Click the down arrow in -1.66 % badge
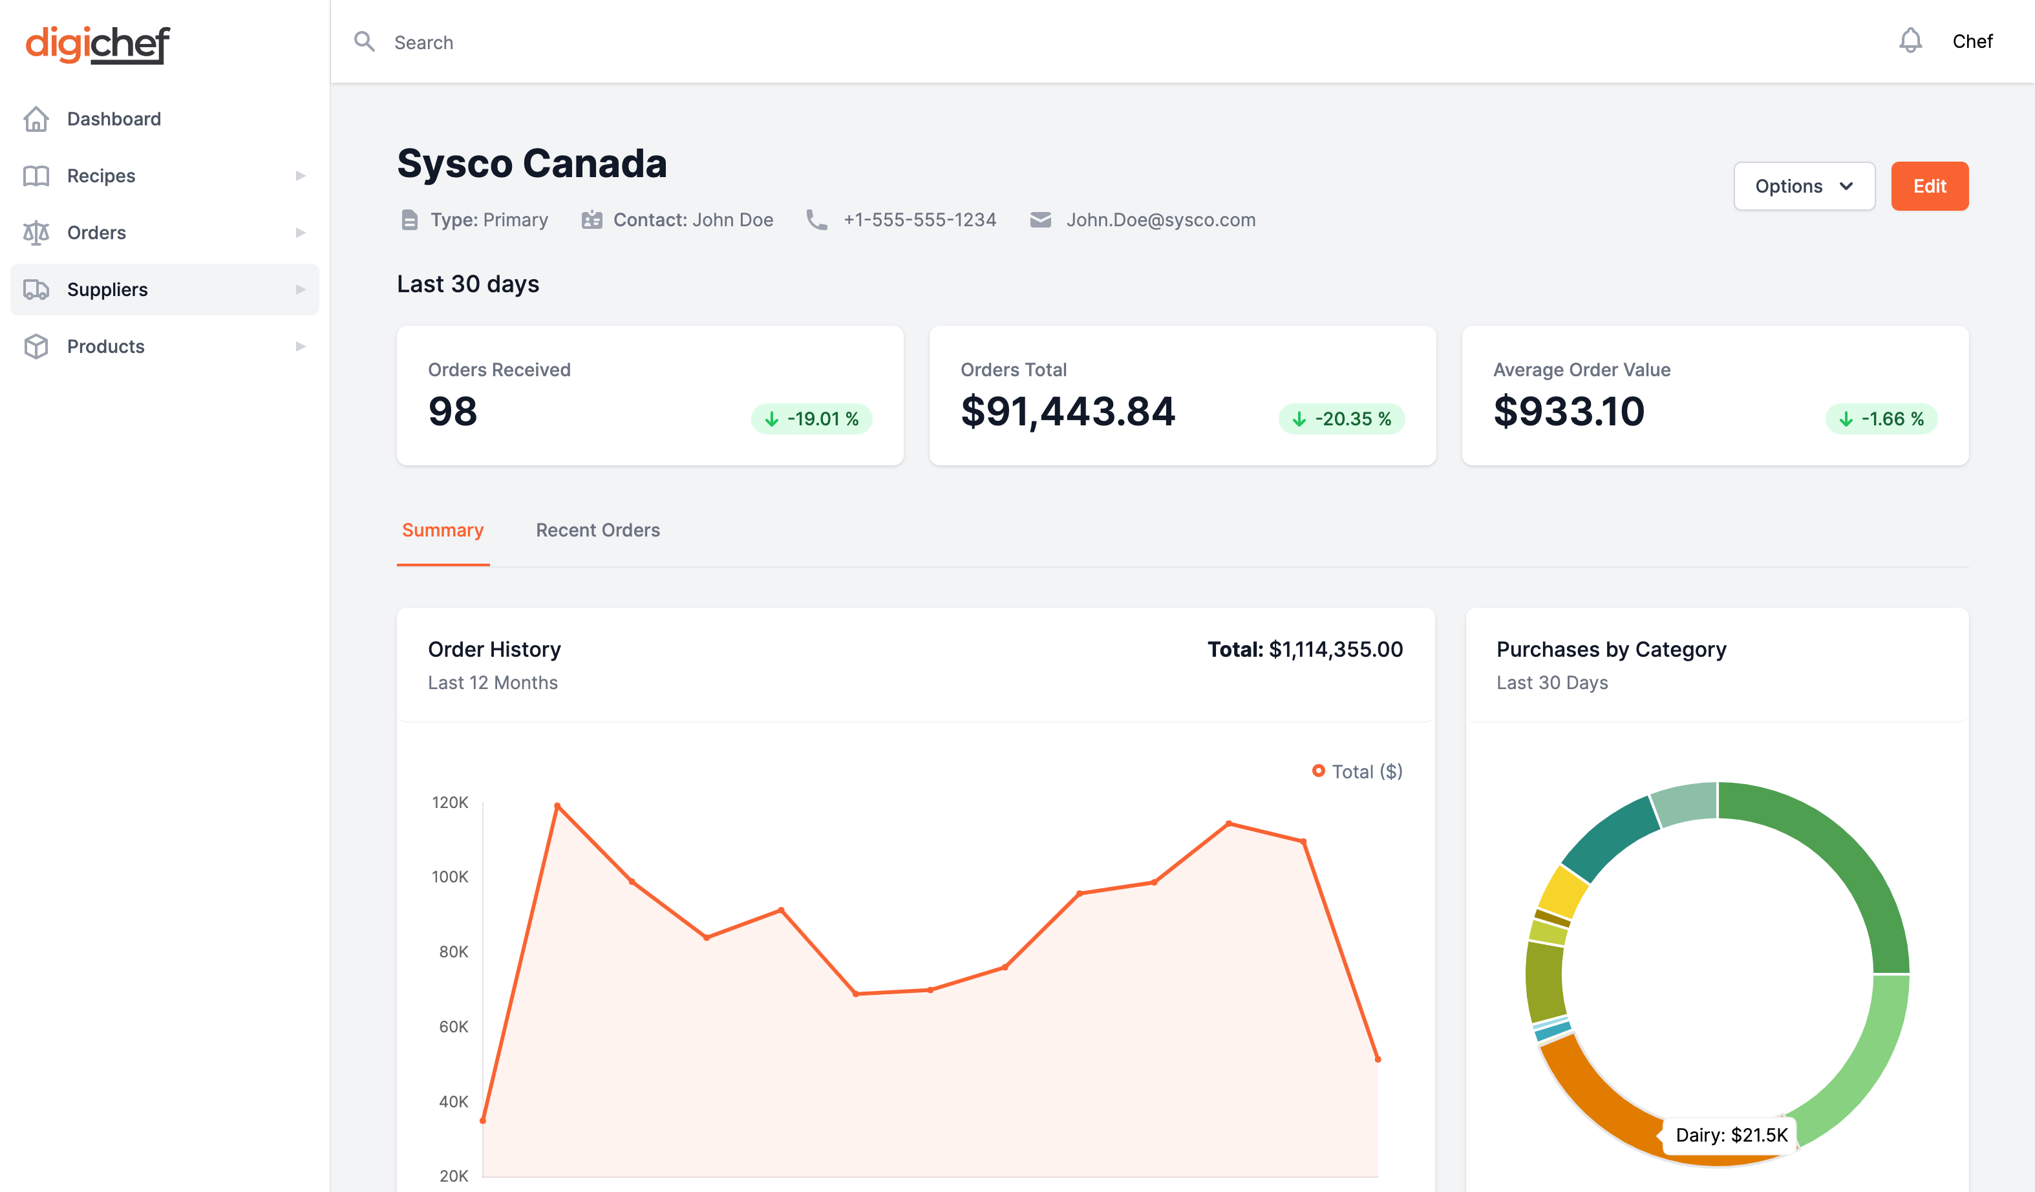Screen dimensions: 2035x1192 [1846, 419]
